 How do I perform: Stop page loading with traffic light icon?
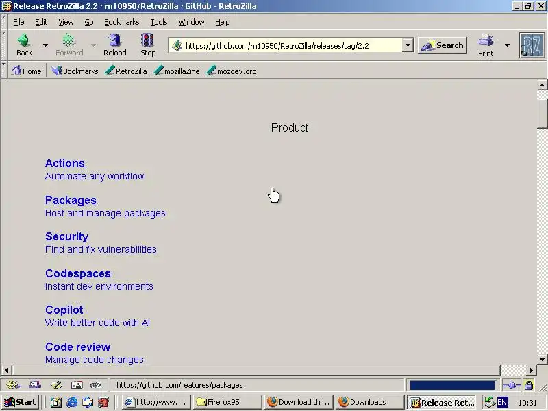click(148, 45)
